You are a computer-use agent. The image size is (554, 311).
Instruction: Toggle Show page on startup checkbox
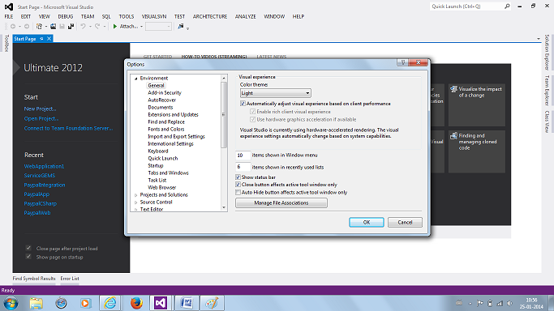click(28, 257)
